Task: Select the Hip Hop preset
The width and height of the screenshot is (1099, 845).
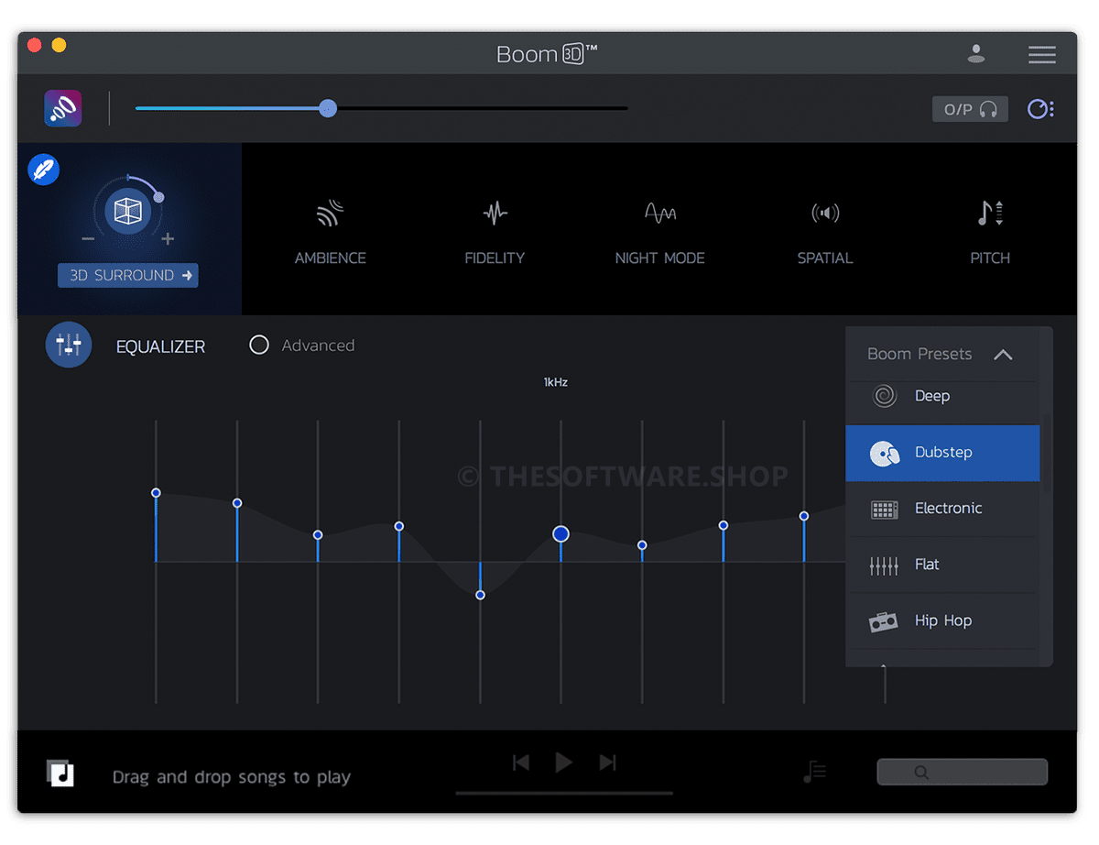Action: click(942, 620)
